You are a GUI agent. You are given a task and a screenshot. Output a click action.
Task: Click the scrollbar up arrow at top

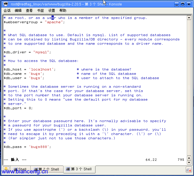coord(189,18)
